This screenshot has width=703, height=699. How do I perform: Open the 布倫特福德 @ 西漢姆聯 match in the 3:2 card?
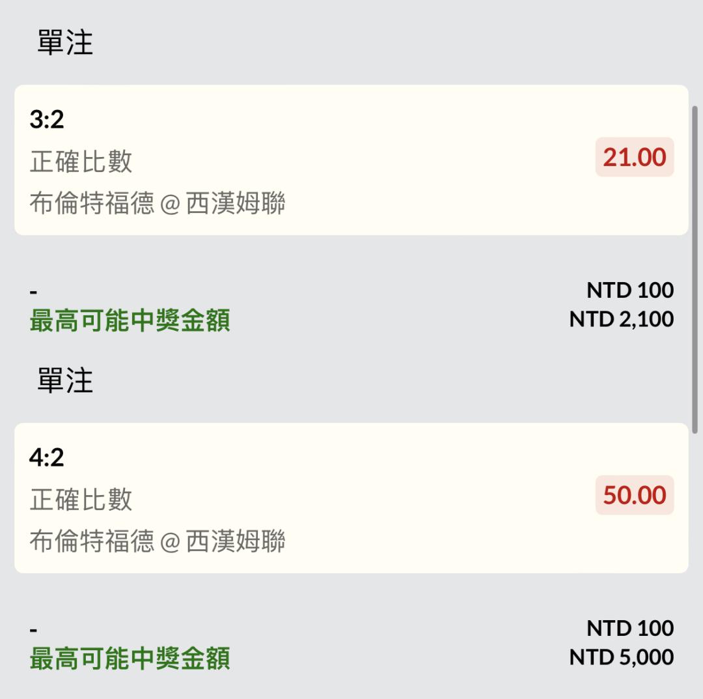pyautogui.click(x=157, y=204)
